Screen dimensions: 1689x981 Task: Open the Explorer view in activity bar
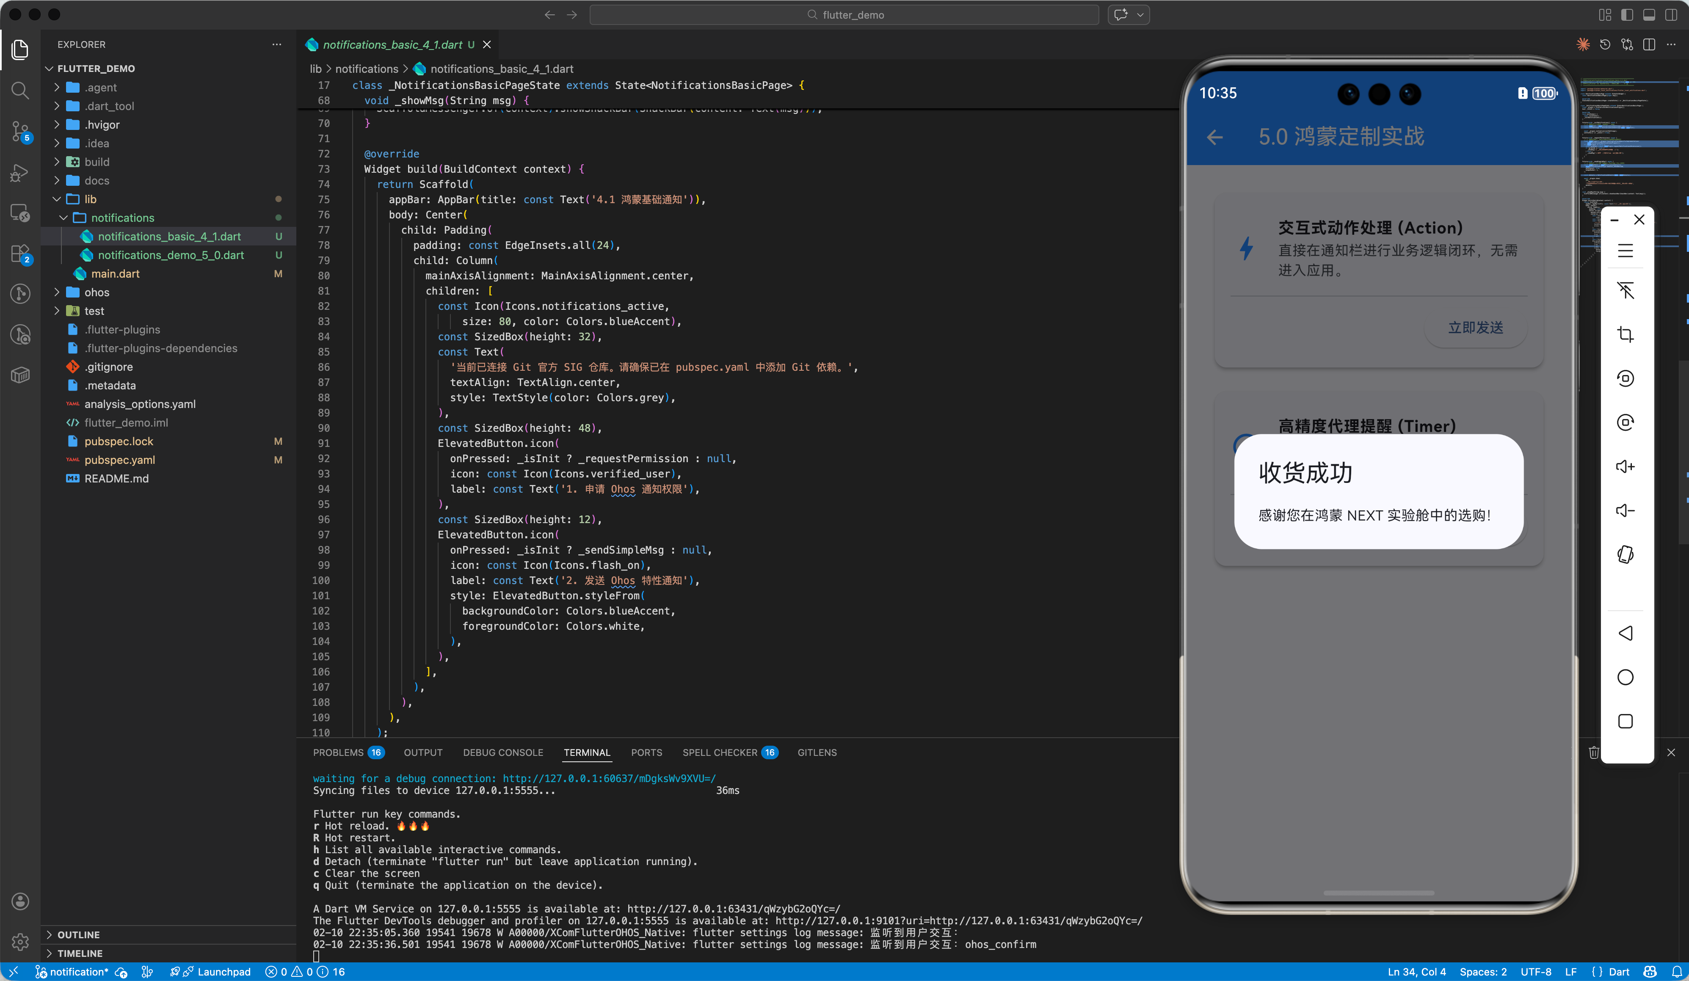20,49
